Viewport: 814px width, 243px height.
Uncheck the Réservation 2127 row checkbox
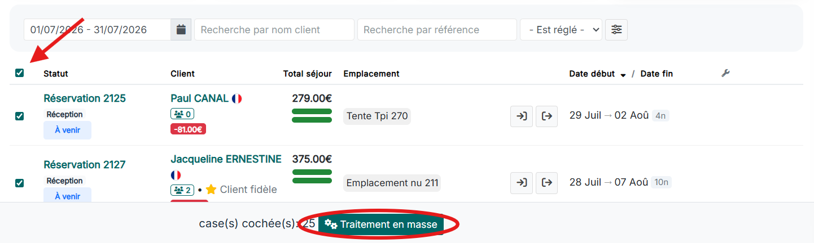[20, 183]
